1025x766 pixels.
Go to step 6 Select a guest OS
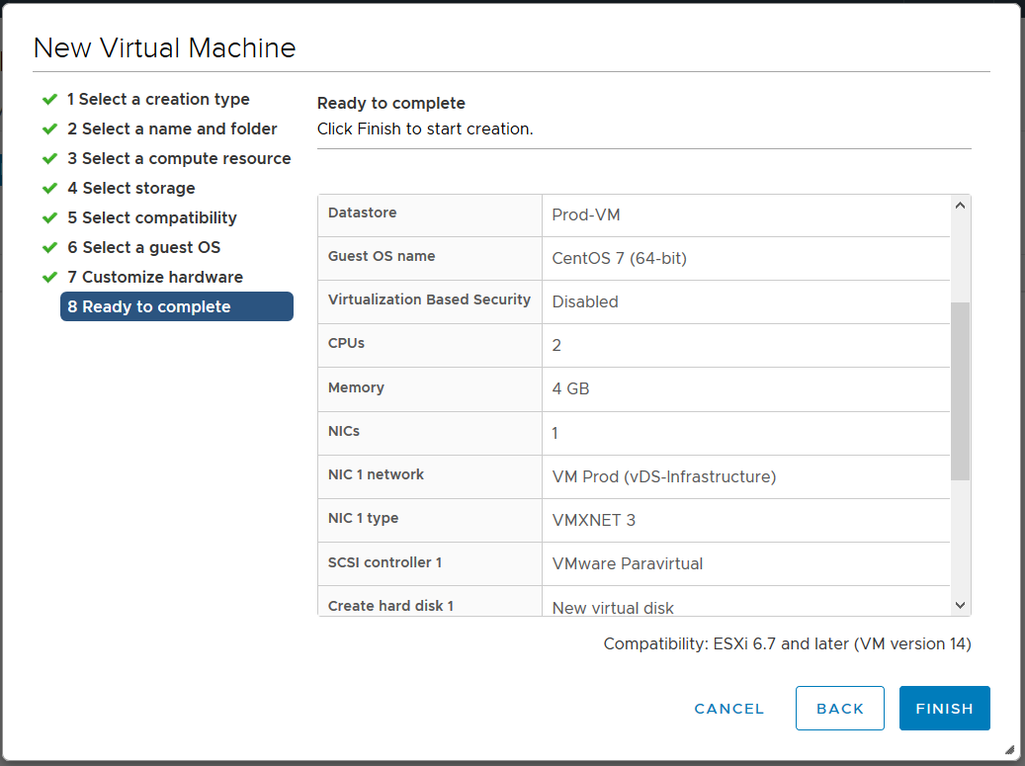(143, 248)
